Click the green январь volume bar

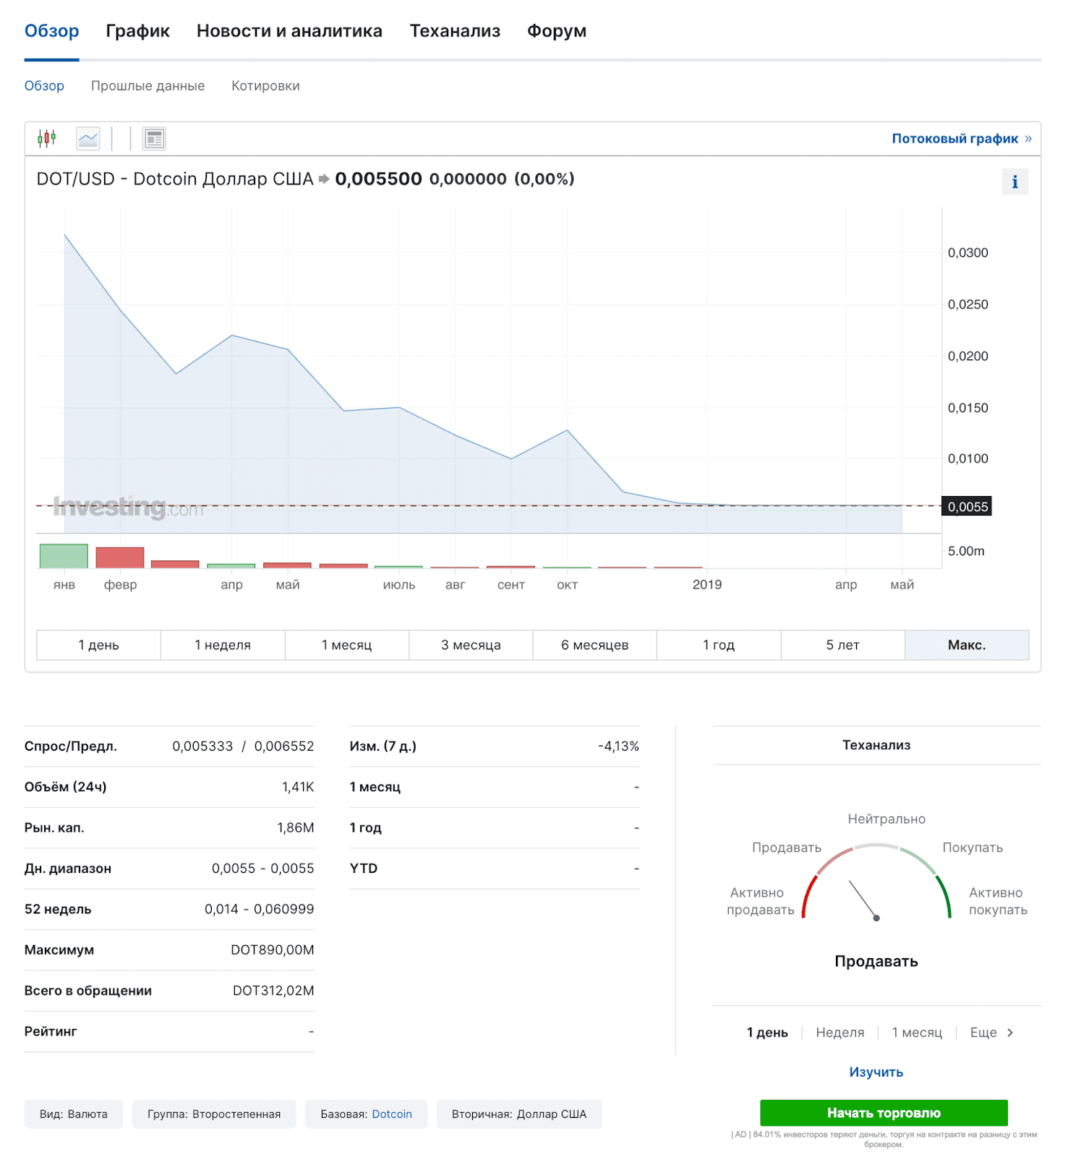click(64, 556)
